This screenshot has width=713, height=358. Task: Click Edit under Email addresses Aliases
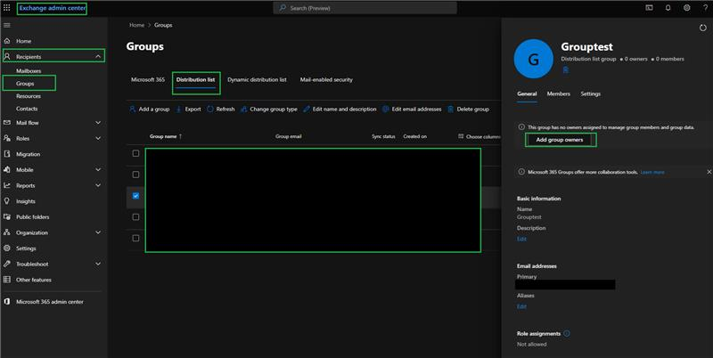(521, 306)
